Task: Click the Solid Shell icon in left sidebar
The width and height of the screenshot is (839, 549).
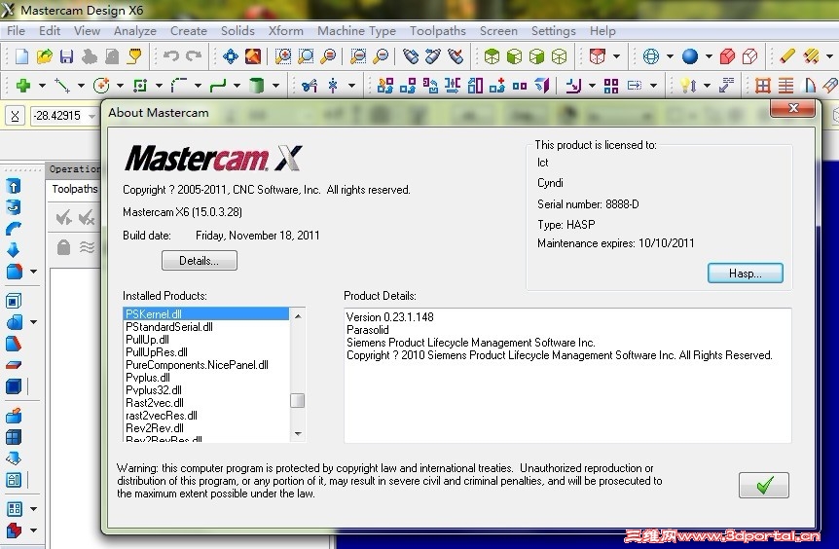Action: point(14,301)
